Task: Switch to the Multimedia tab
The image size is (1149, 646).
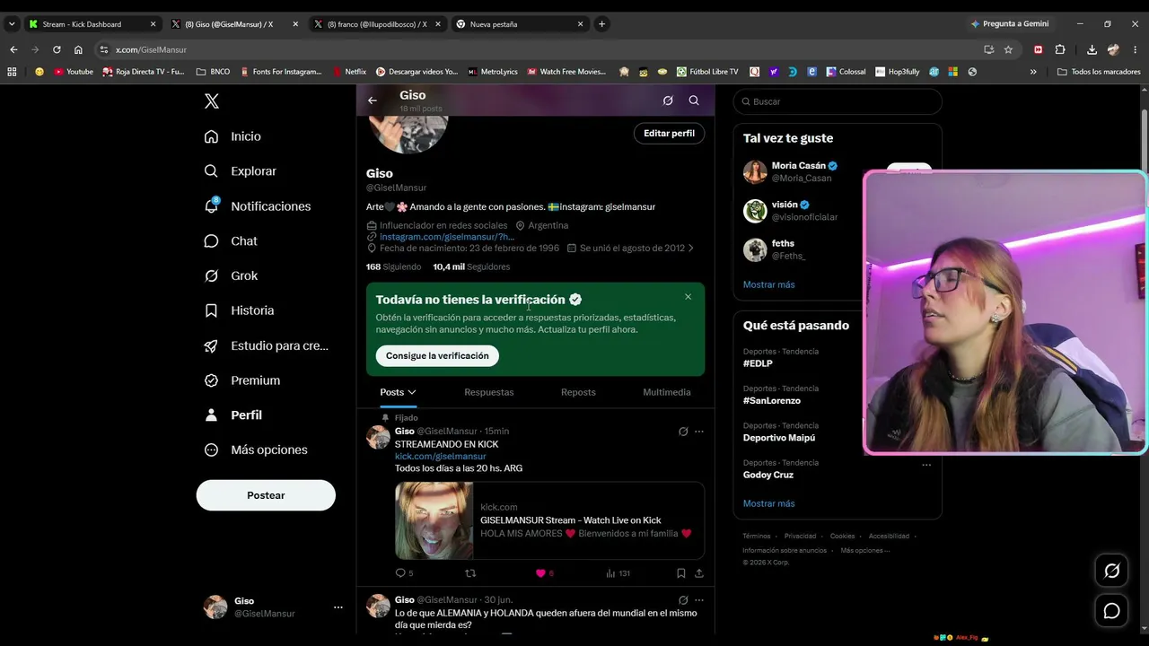Action: [667, 392]
